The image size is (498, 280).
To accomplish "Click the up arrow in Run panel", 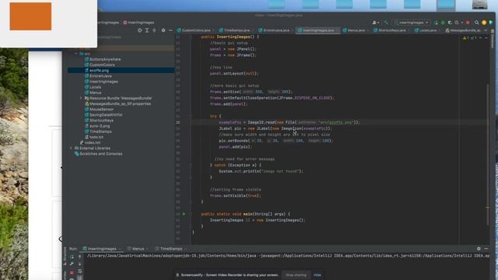I will click(79, 257).
